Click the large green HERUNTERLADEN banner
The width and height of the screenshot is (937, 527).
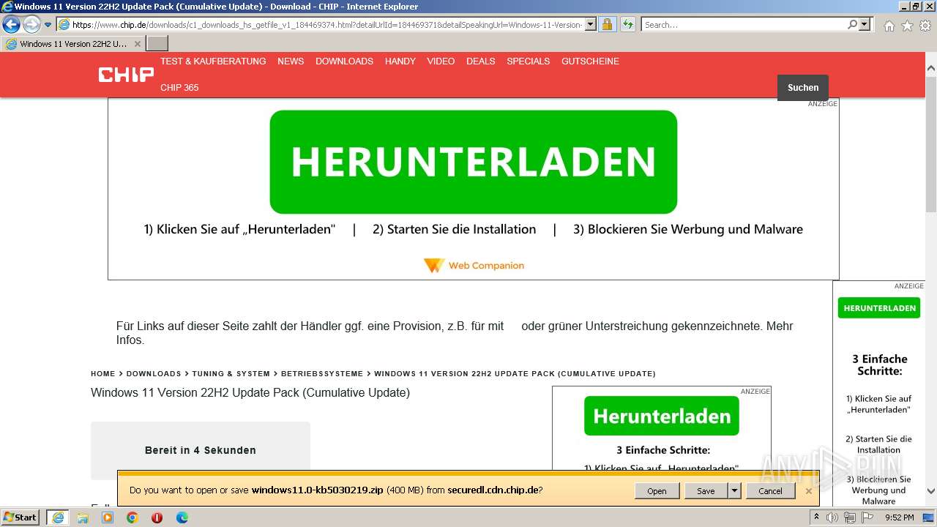(473, 162)
